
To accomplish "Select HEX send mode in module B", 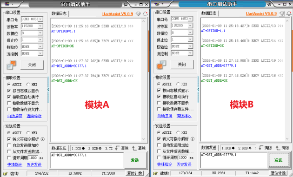I will pyautogui.click(x=178, y=132).
